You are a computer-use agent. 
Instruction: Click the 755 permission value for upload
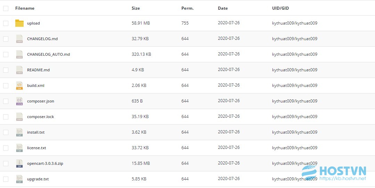[185, 23]
